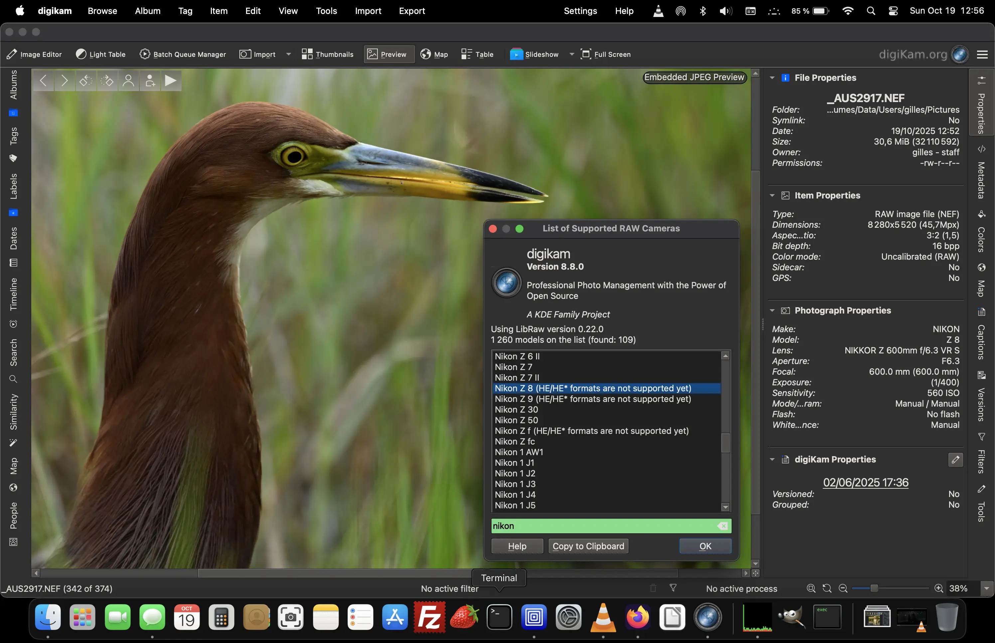Toggle Table view mode
The height and width of the screenshot is (643, 995).
point(477,54)
